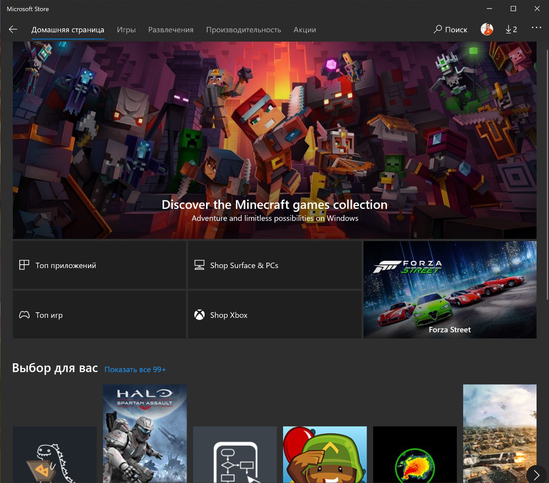The height and width of the screenshot is (483, 549).
Task: Open the Игры tab
Action: pyautogui.click(x=126, y=30)
